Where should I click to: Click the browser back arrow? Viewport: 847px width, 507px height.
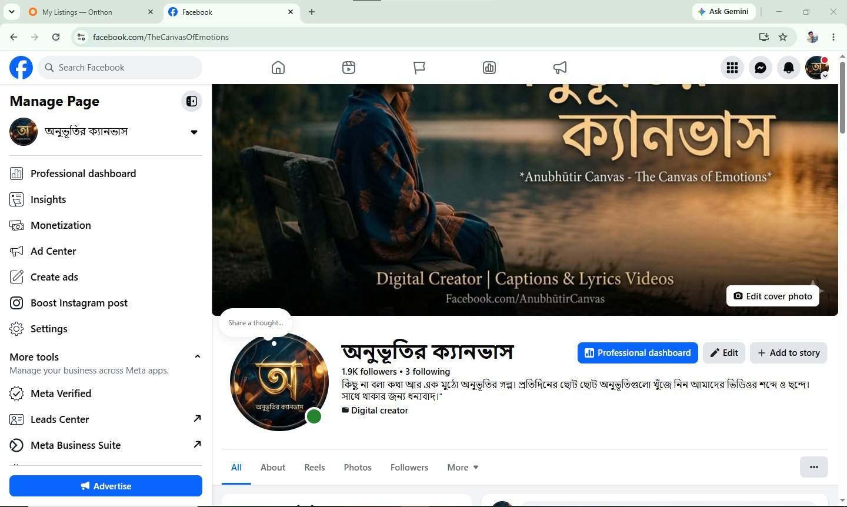coord(14,37)
